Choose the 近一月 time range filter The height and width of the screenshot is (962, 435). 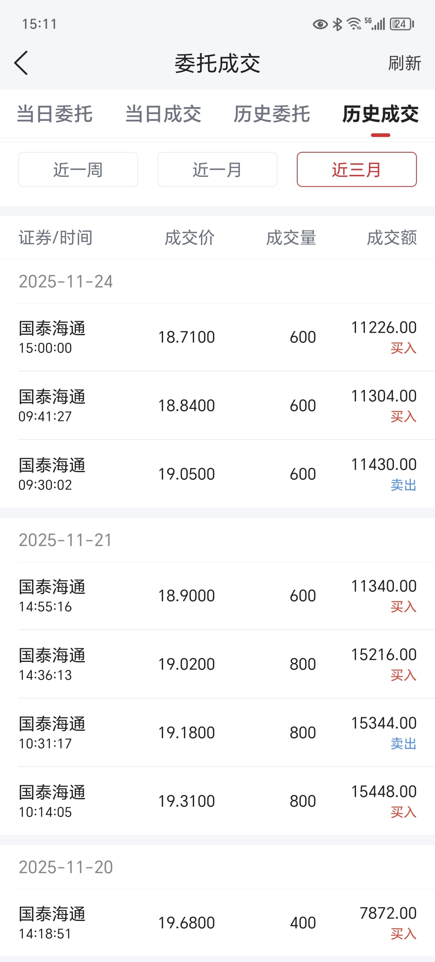point(217,170)
